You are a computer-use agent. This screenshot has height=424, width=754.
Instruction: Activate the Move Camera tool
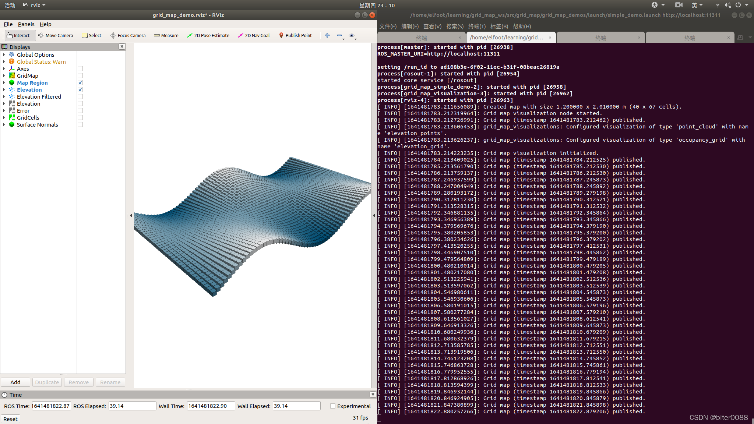pos(56,35)
